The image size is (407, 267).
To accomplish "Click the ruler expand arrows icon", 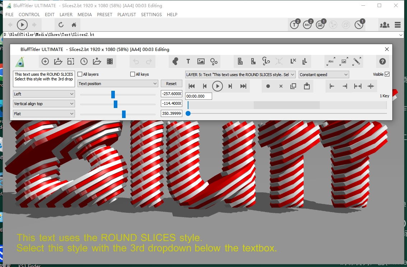I will (357, 61).
